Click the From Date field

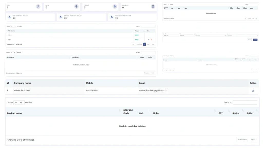tap(171, 35)
